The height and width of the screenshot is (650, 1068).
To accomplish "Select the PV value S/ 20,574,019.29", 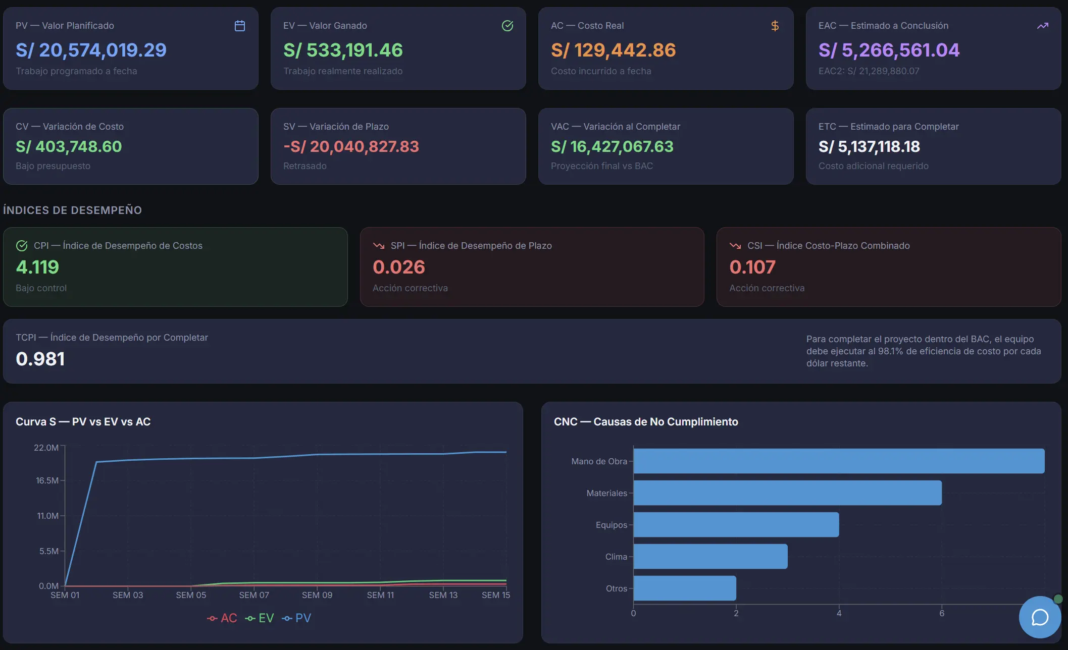I will tap(91, 50).
